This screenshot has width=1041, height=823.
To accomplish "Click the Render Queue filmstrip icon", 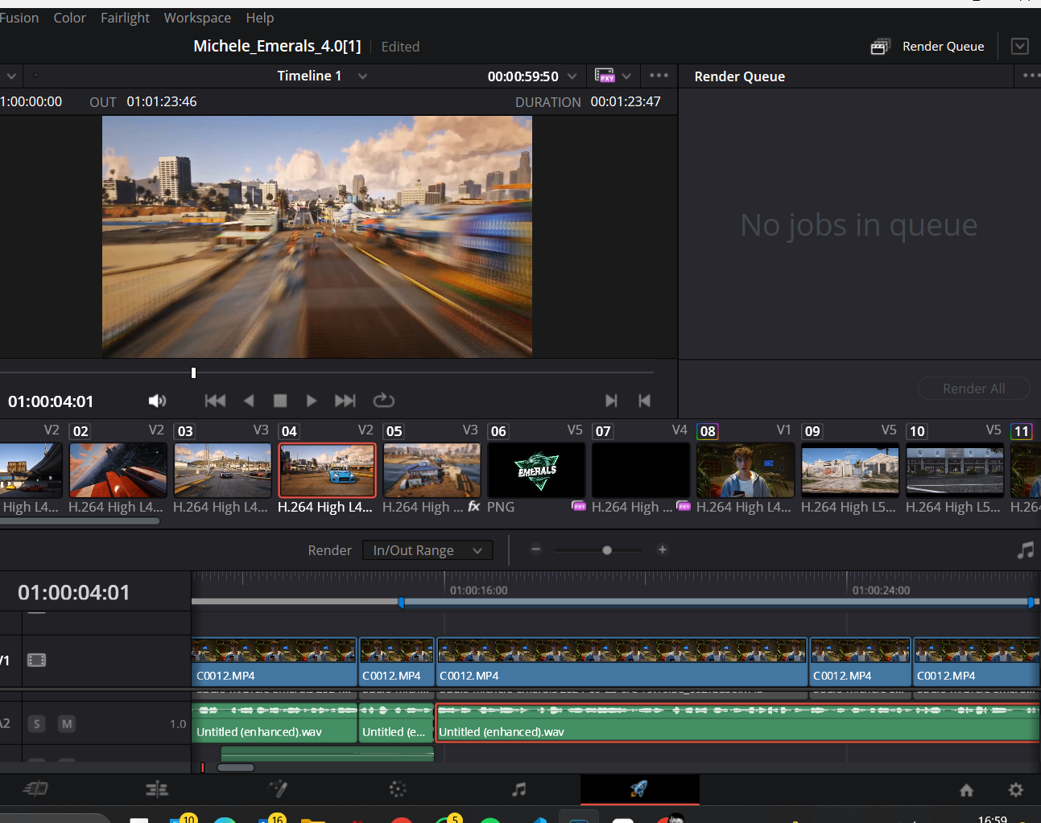I will coord(880,47).
